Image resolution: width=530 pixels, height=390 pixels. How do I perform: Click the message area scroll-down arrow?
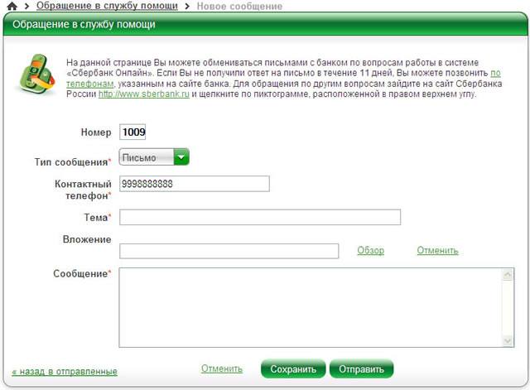[508, 340]
